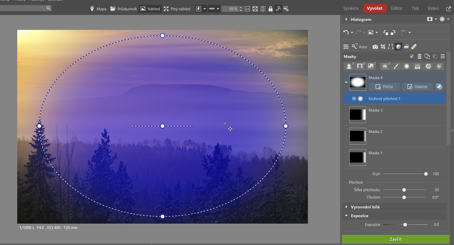
Task: Delete selected mask with trash icon
Action: (419, 56)
